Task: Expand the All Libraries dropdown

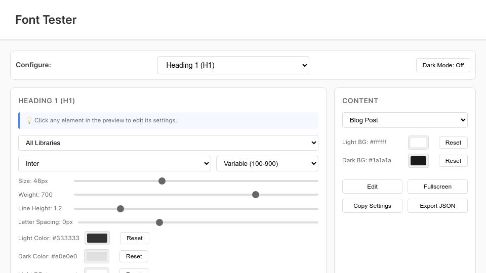Action: pos(168,143)
